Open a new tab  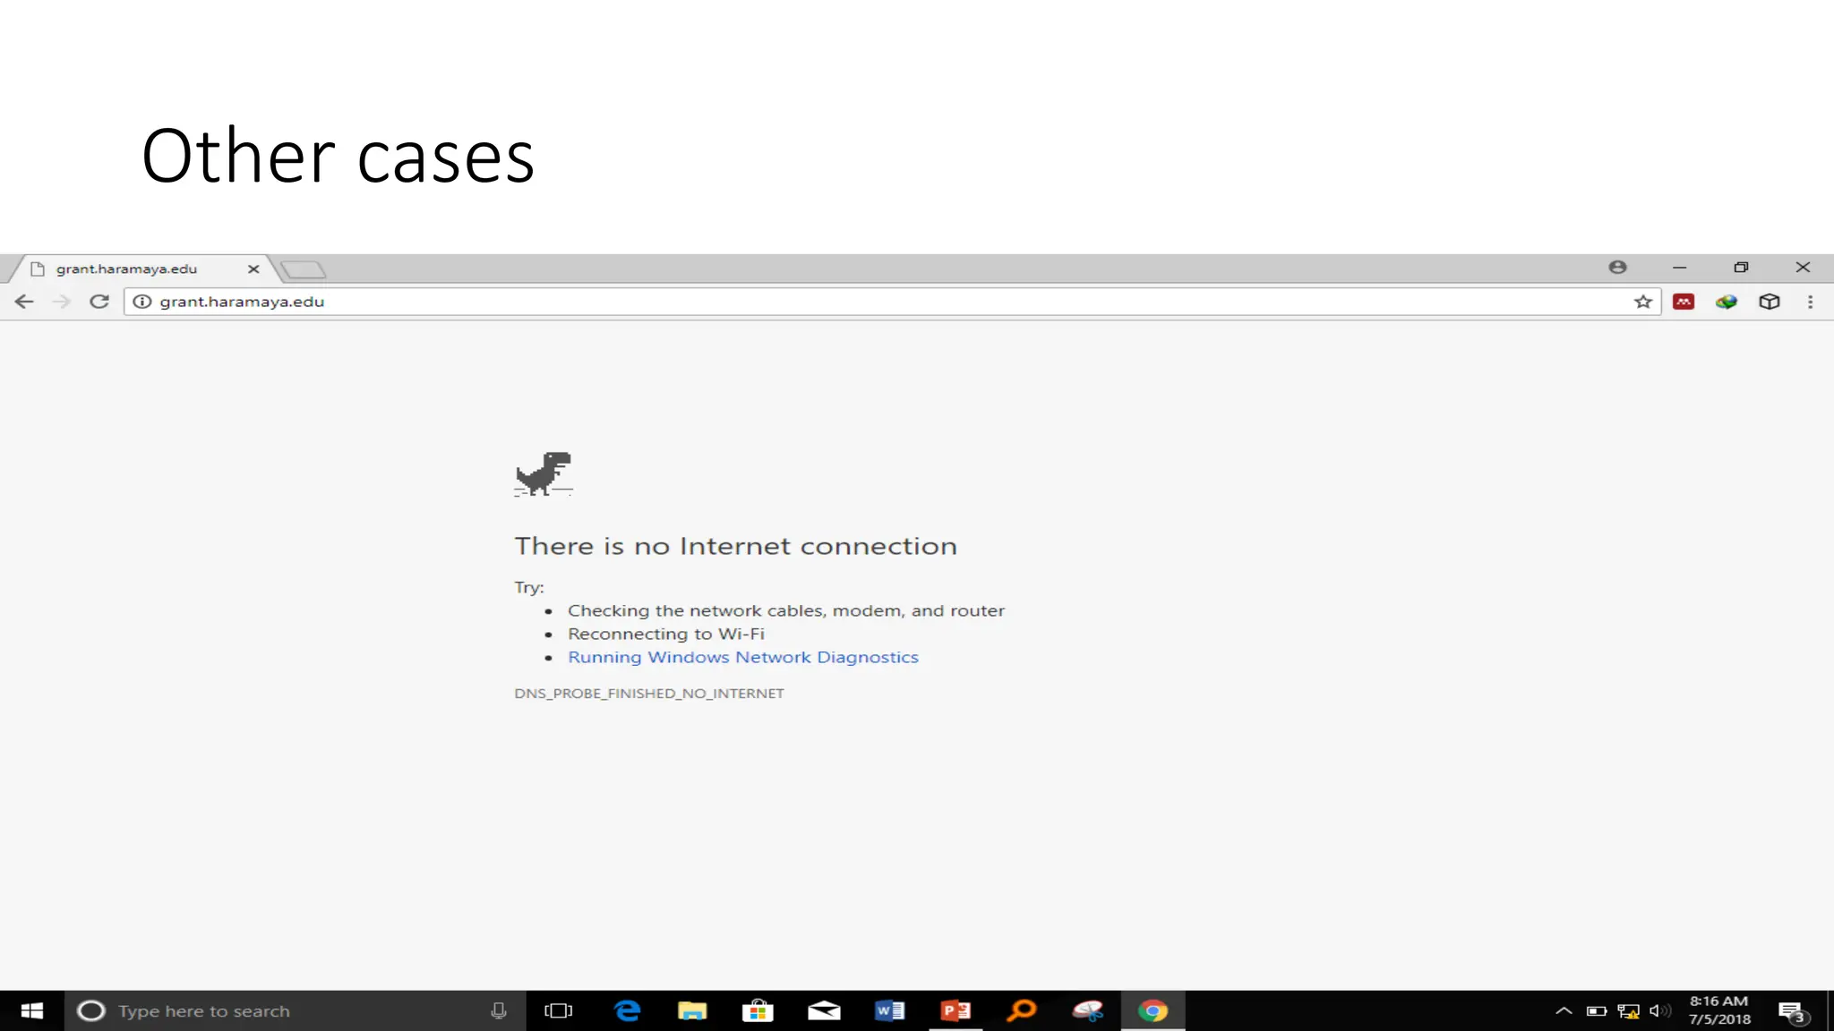click(x=303, y=268)
